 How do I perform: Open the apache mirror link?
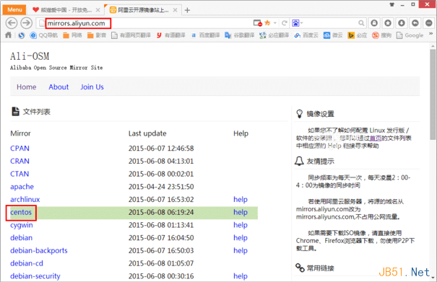[22, 187]
